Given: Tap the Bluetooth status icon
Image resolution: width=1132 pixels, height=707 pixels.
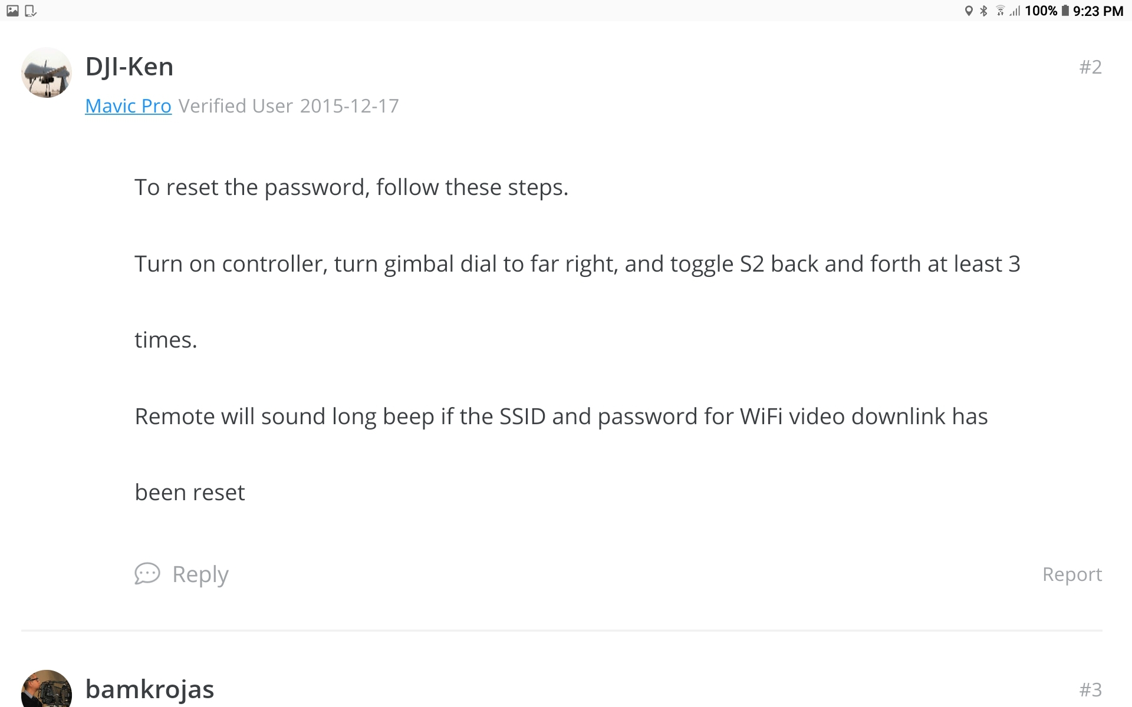Looking at the screenshot, I should coord(983,11).
